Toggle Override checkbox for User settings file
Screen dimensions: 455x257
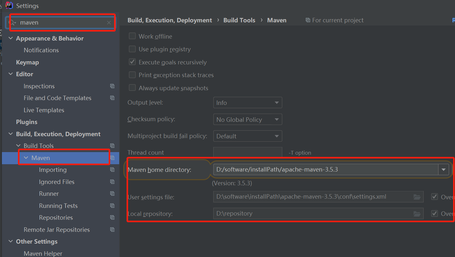click(435, 197)
